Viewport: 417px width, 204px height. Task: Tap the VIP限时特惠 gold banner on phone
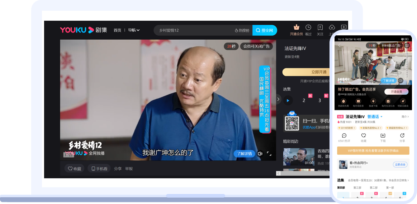click(373, 150)
